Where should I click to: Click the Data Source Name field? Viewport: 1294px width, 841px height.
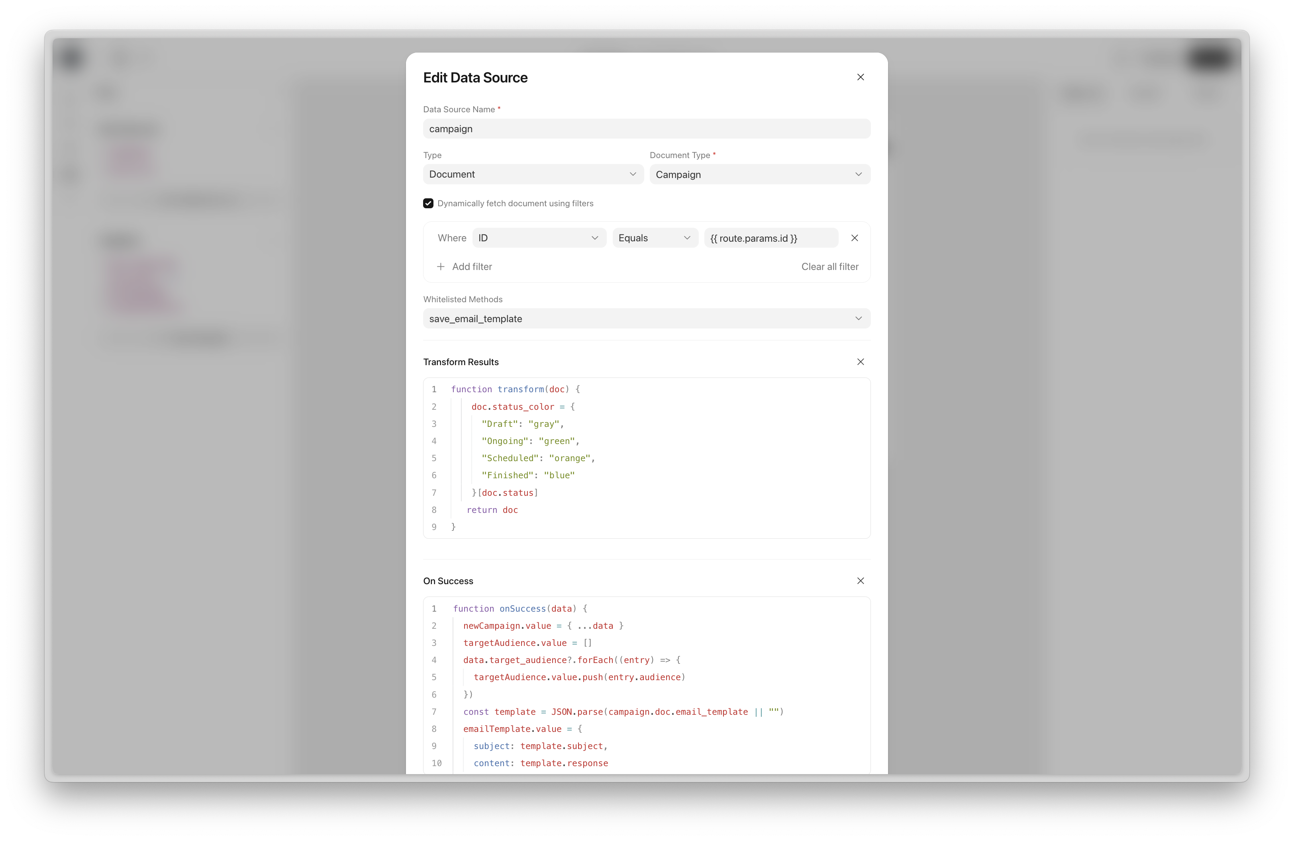[646, 129]
